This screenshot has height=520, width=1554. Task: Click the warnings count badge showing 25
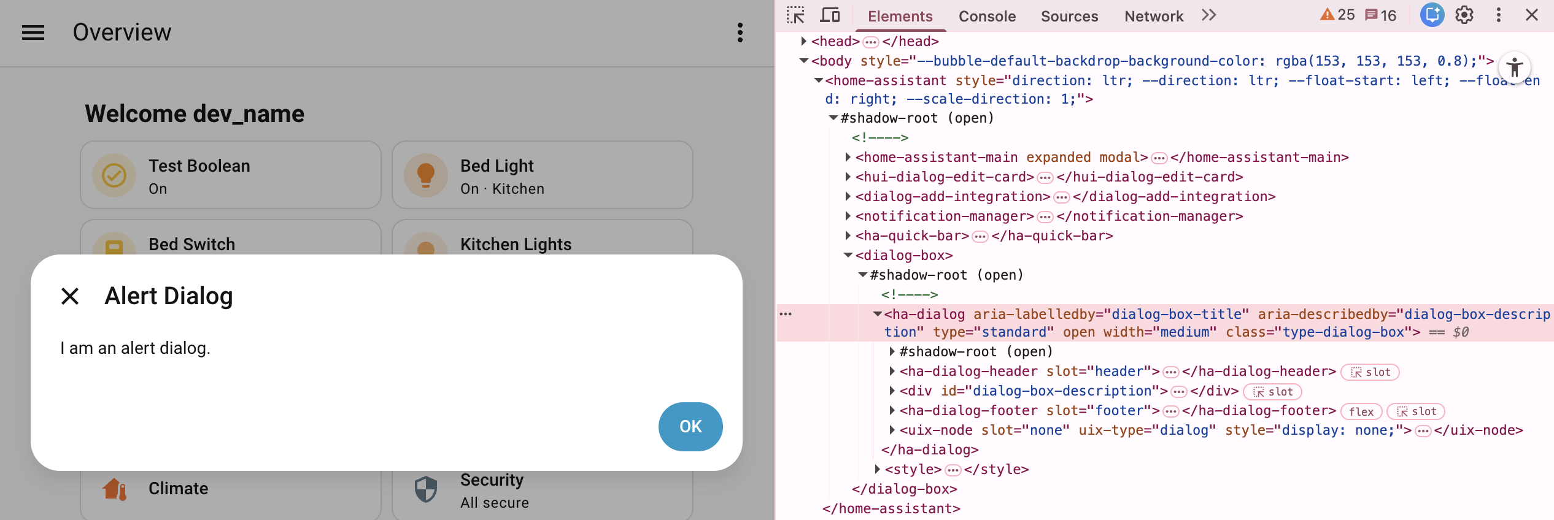pyautogui.click(x=1337, y=15)
